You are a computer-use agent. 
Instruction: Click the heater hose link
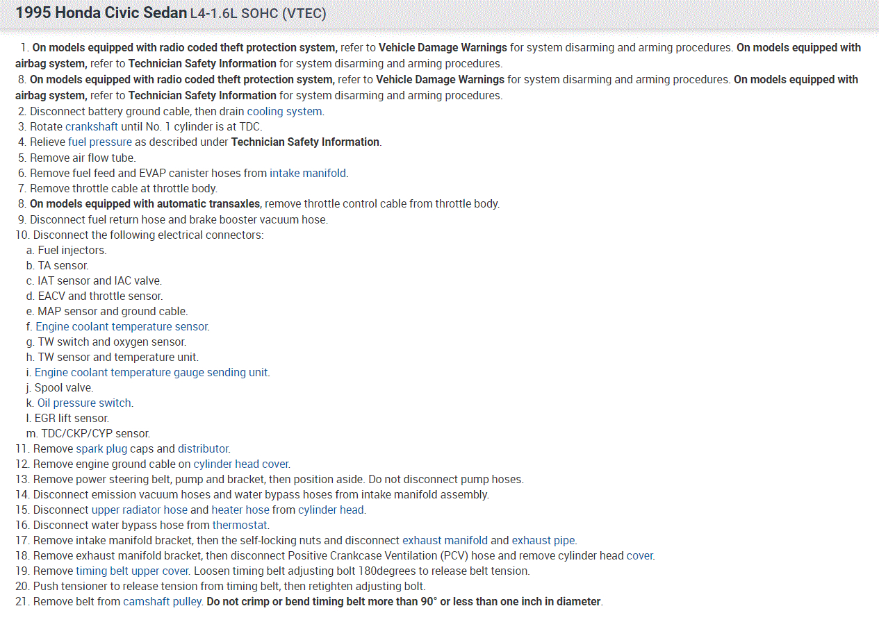pyautogui.click(x=240, y=510)
